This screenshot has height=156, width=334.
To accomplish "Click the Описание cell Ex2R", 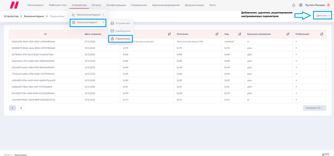I will click(180, 81).
